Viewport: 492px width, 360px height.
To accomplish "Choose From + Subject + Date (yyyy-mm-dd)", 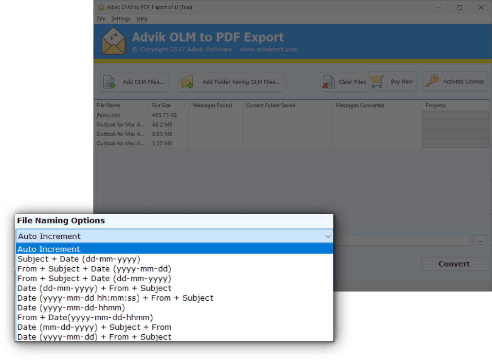I will pos(174,269).
